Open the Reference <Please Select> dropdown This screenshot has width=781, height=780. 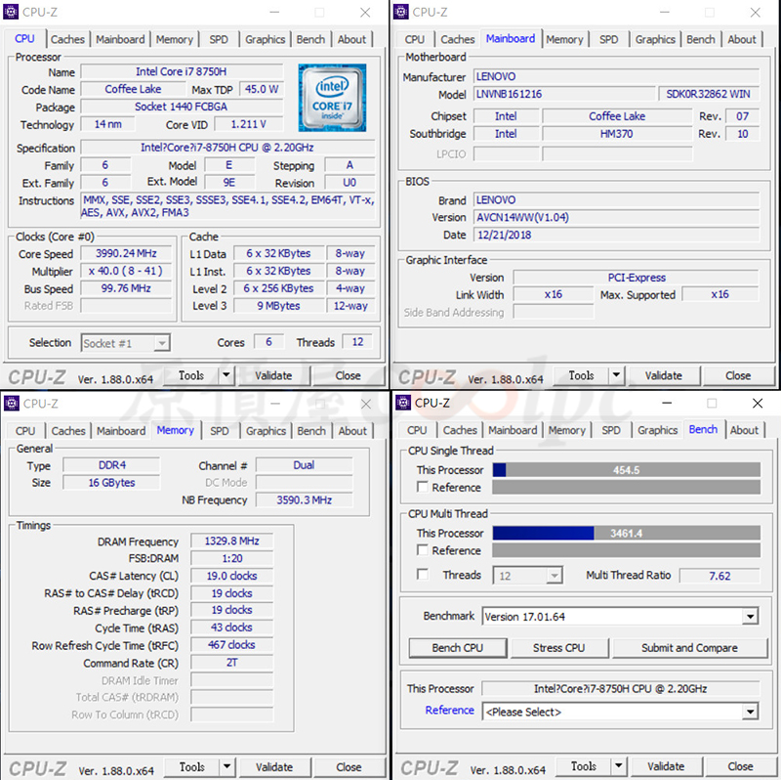tap(620, 712)
